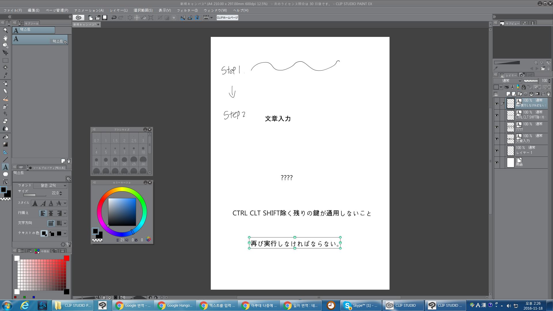Hide the ???? text layer

point(496,127)
